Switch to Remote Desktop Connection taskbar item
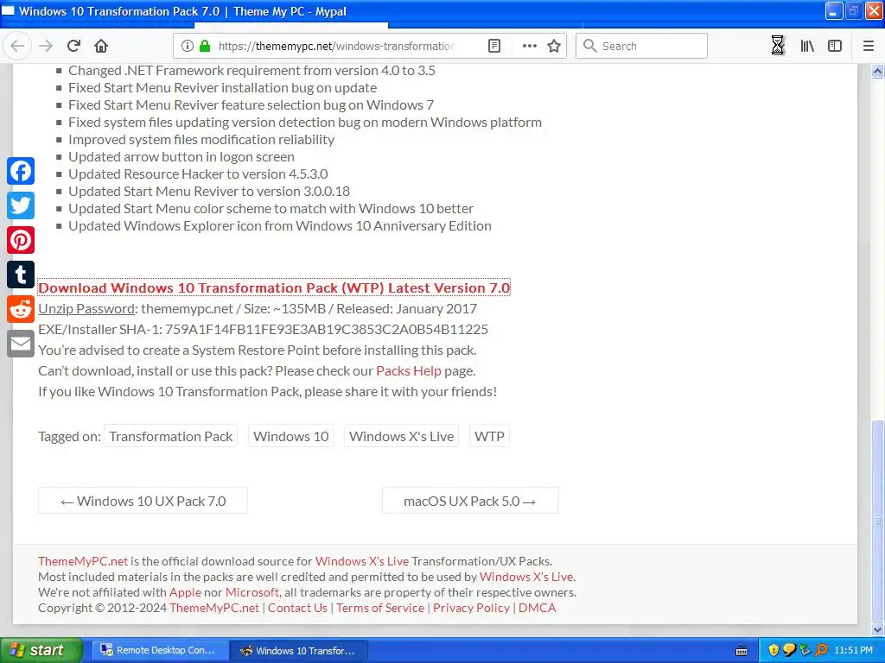 [x=158, y=651]
